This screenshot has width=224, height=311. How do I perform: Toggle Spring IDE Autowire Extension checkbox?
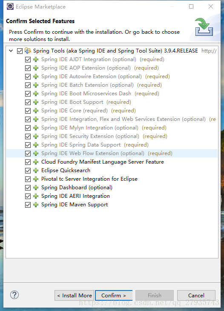click(x=28, y=76)
